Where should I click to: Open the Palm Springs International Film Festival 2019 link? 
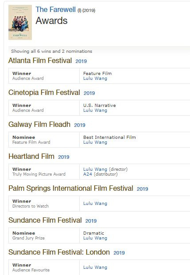(143, 189)
